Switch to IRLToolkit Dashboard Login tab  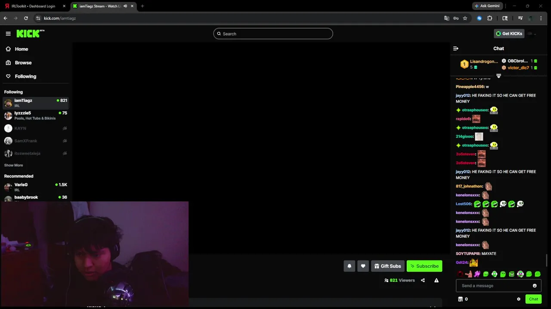33,6
